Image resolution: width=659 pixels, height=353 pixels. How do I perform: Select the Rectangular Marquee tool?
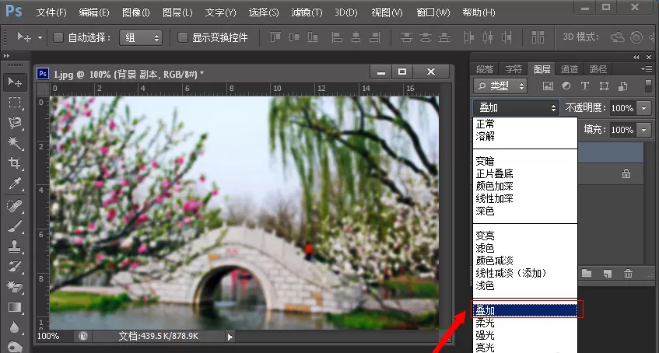click(x=15, y=103)
